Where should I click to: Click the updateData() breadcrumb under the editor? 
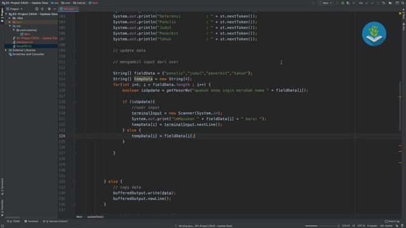pos(95,217)
